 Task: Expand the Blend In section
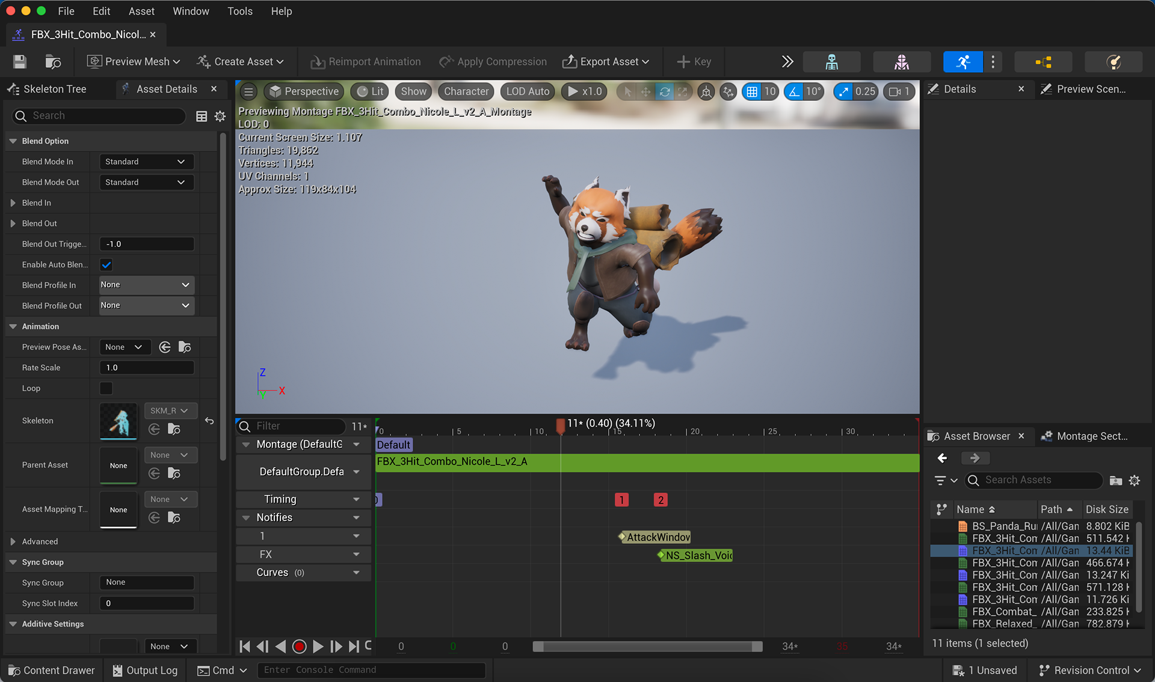click(13, 203)
